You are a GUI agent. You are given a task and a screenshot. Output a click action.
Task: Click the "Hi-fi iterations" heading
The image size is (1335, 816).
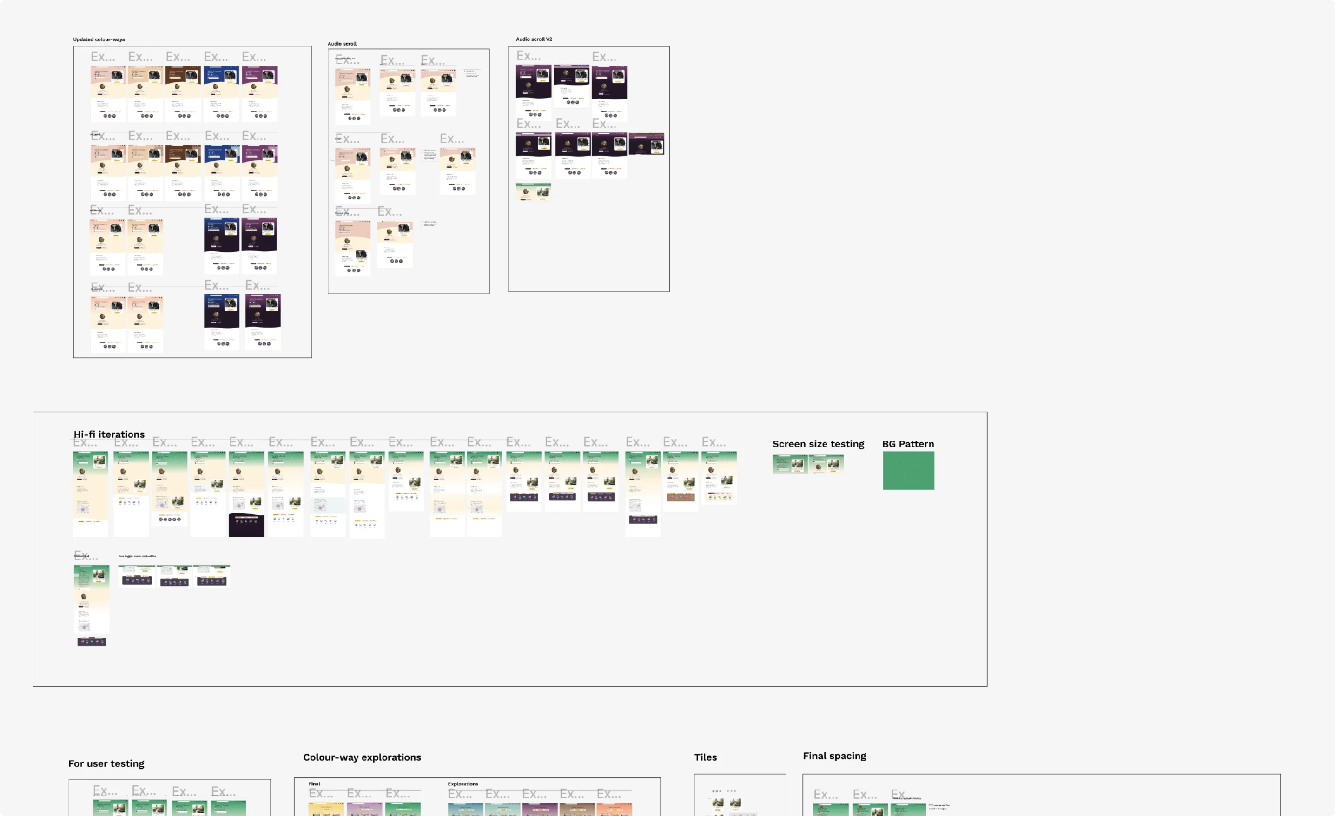coord(109,434)
